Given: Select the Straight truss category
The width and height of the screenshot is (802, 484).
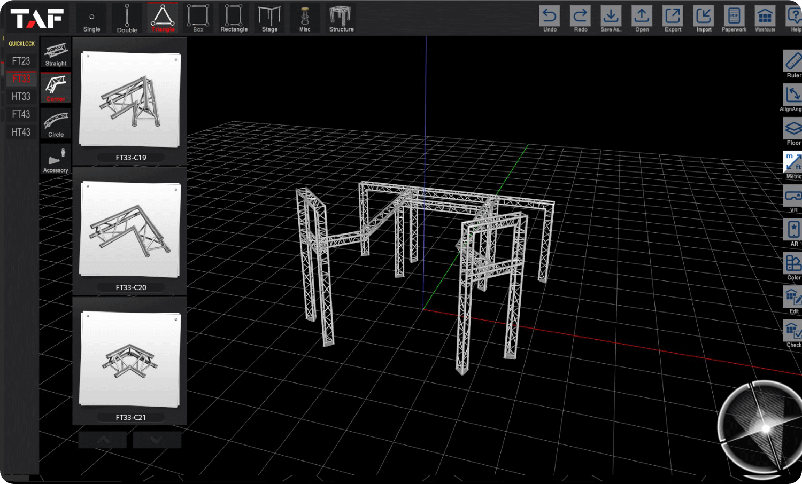Looking at the screenshot, I should coord(56,53).
